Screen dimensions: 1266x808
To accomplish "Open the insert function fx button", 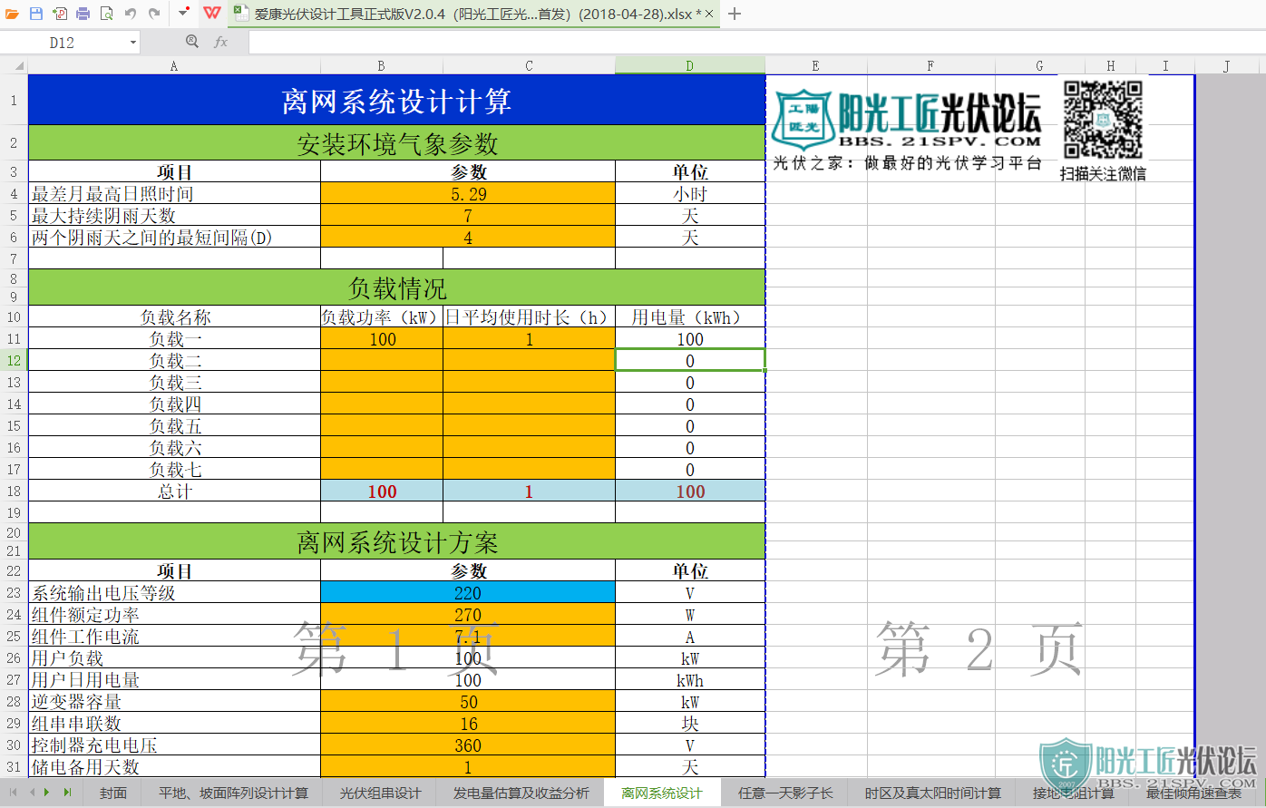I will [x=220, y=42].
